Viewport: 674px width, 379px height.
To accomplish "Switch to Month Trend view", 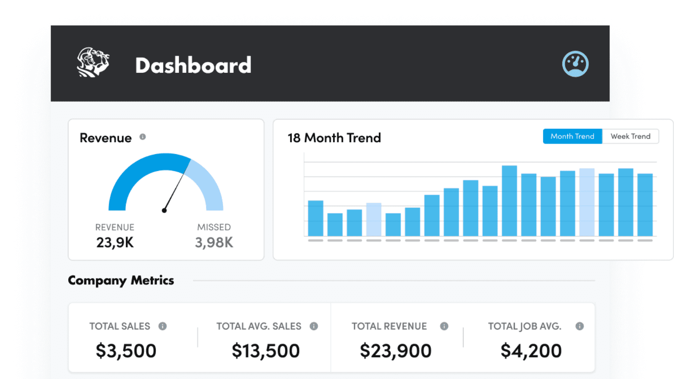I will (572, 136).
